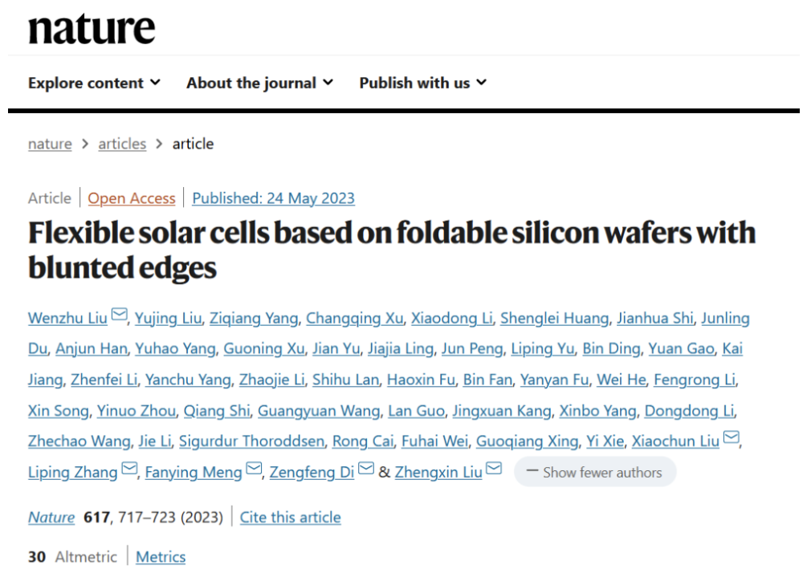Click the envelope icon beside Wenzhu Liu
Viewport: 811px width, 573px height.
[x=120, y=315]
